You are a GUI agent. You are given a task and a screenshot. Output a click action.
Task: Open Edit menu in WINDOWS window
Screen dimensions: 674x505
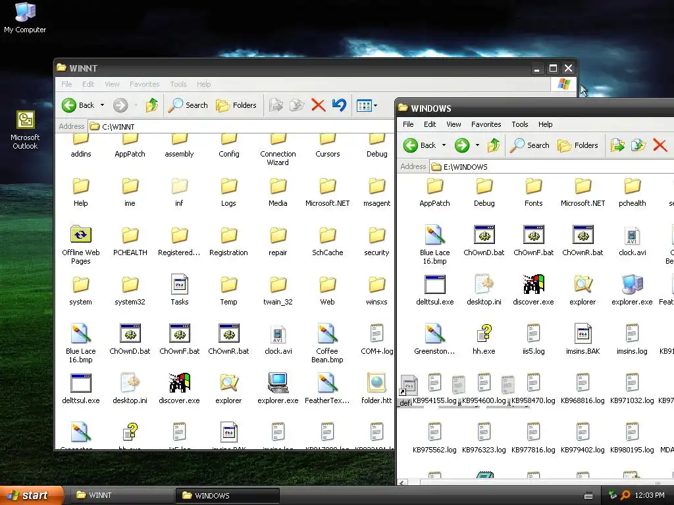pyautogui.click(x=429, y=124)
